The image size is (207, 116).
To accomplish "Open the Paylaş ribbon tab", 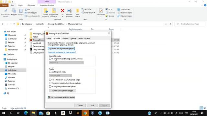I will pyautogui.click(x=21, y=5).
